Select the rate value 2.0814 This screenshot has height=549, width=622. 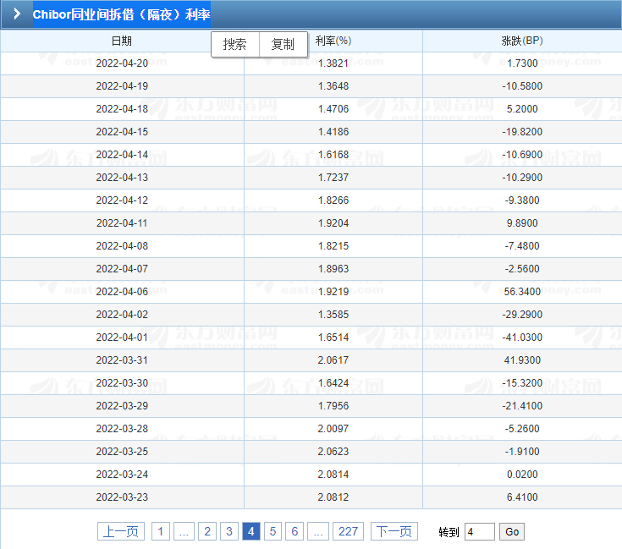(333, 475)
